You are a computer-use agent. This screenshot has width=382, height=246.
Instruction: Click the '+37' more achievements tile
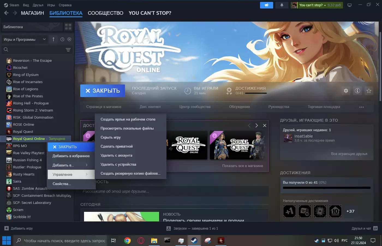coord(350,211)
